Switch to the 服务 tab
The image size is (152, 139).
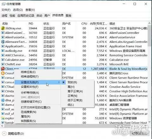coord(68,15)
